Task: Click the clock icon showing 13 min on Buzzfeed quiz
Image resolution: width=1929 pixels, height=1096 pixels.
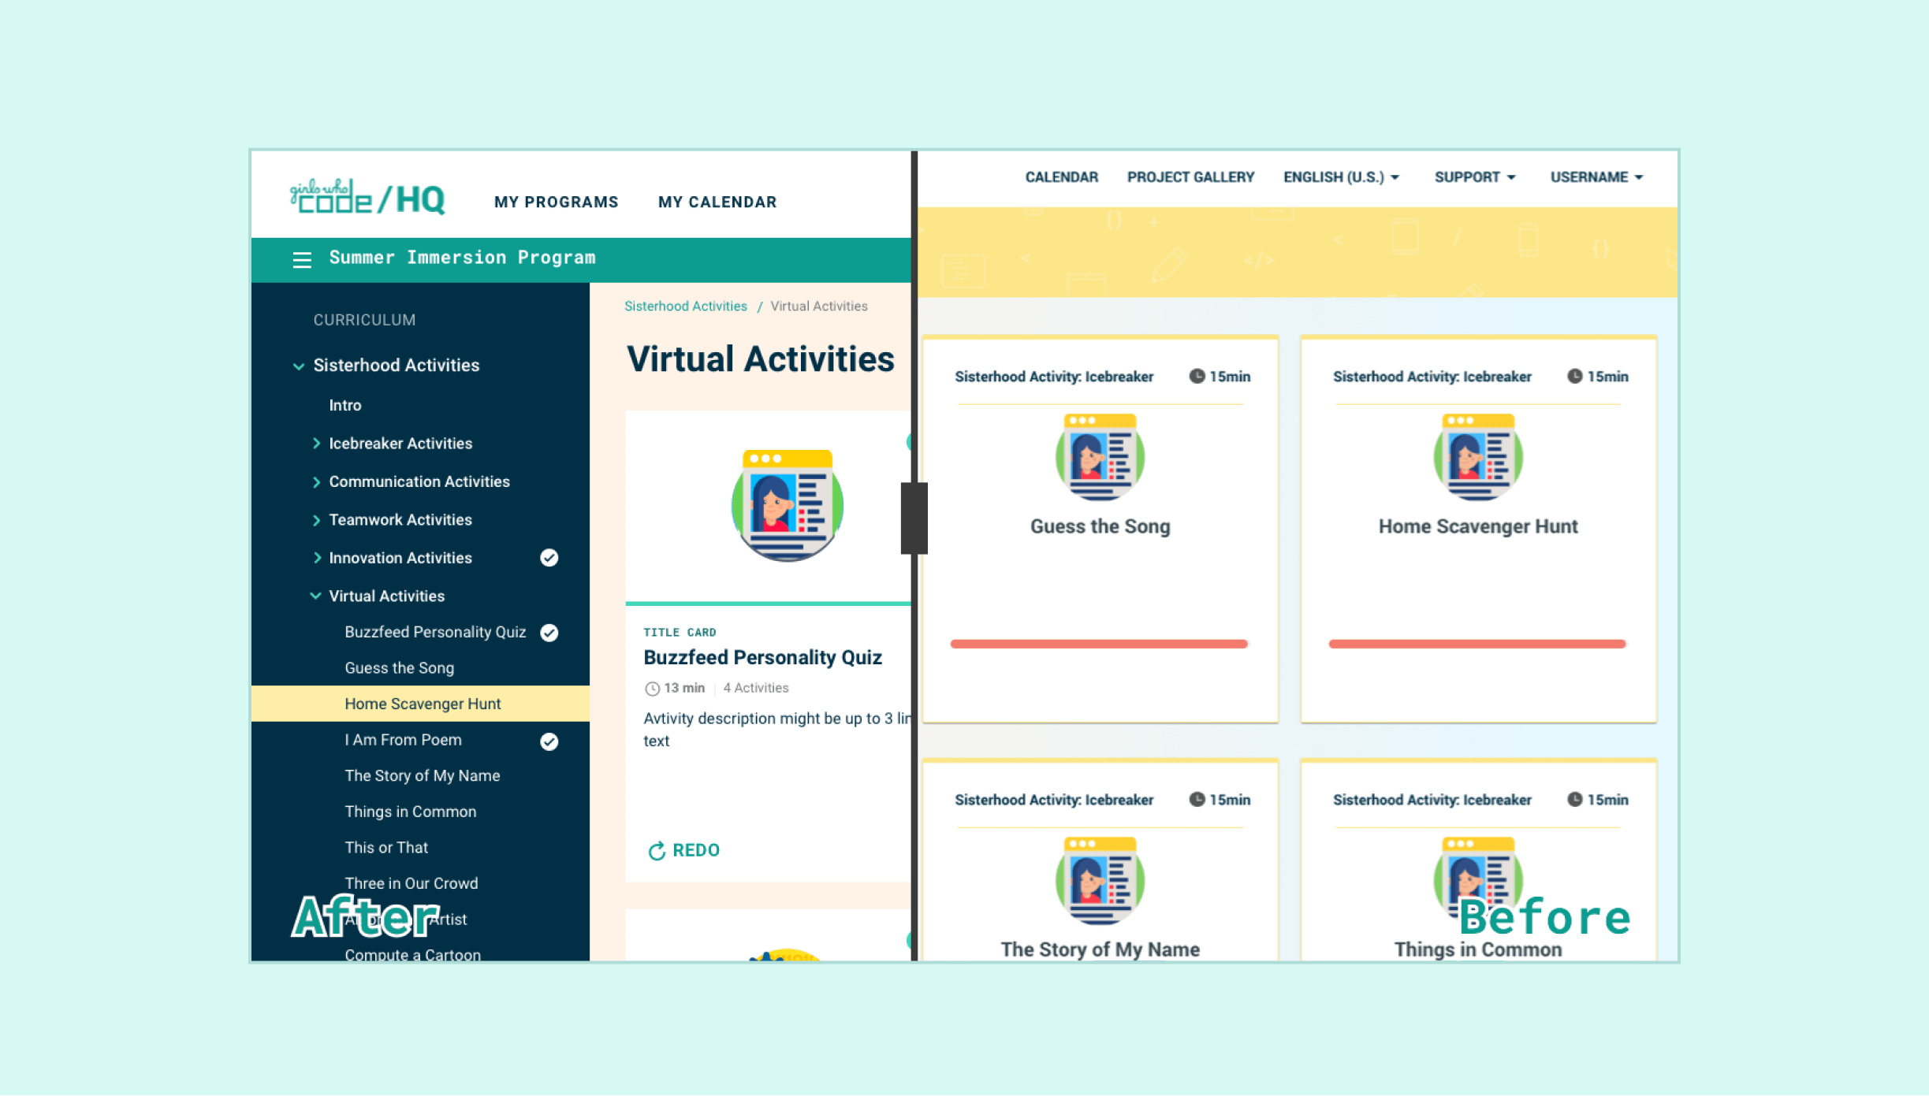Action: tap(653, 688)
